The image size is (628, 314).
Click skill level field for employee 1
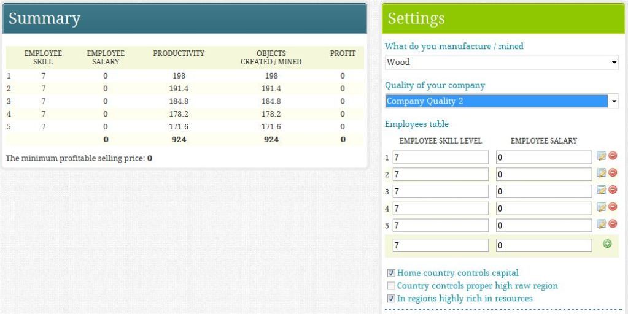440,158
